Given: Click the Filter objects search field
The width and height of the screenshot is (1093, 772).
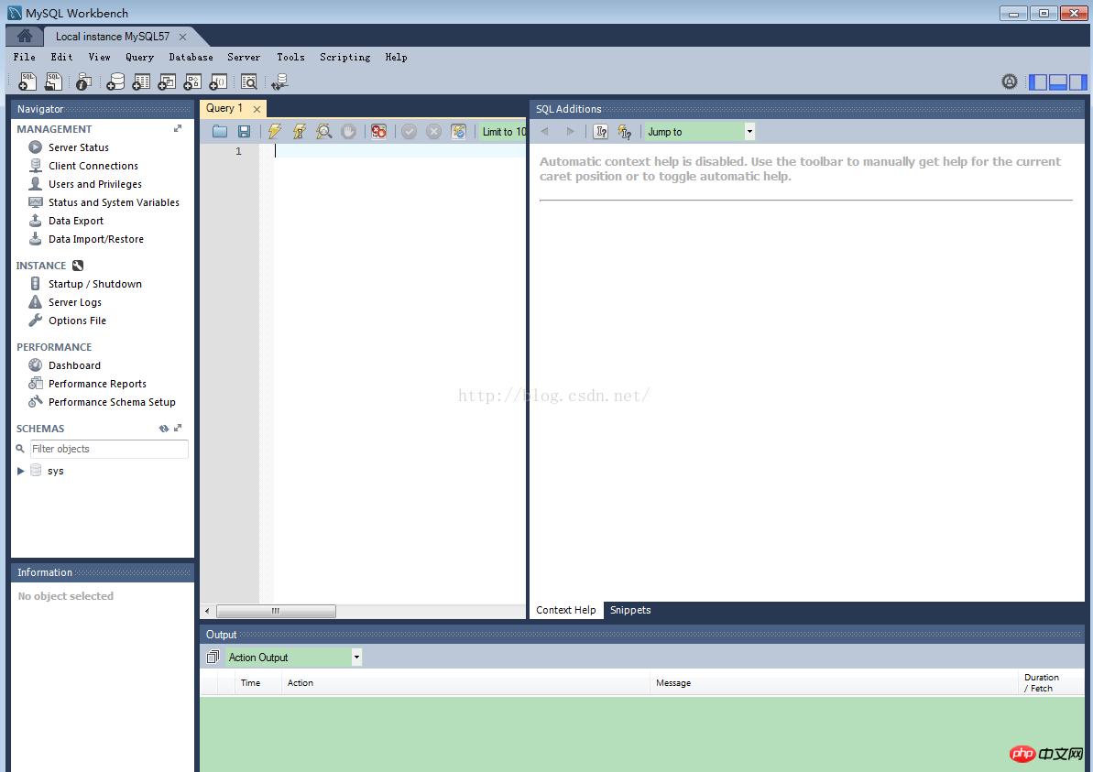Looking at the screenshot, I should point(109,449).
